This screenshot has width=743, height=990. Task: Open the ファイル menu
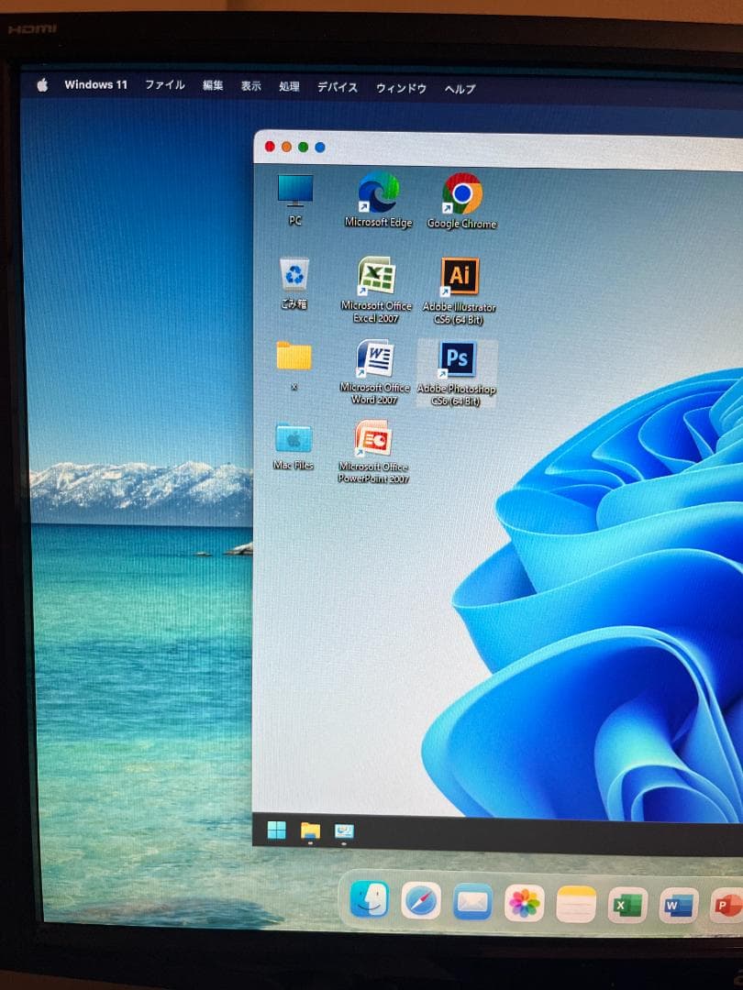(164, 85)
